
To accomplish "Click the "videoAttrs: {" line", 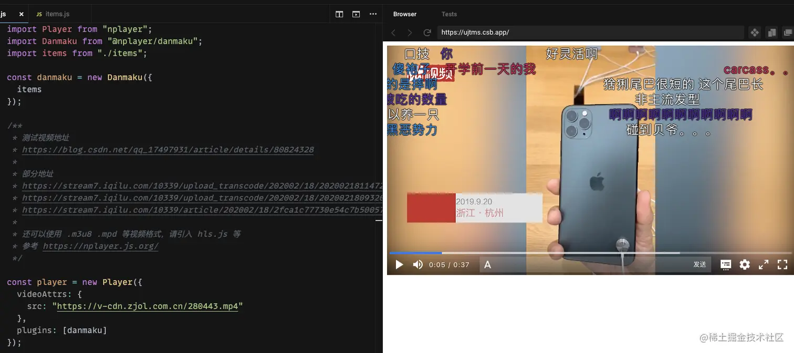I will pos(49,294).
